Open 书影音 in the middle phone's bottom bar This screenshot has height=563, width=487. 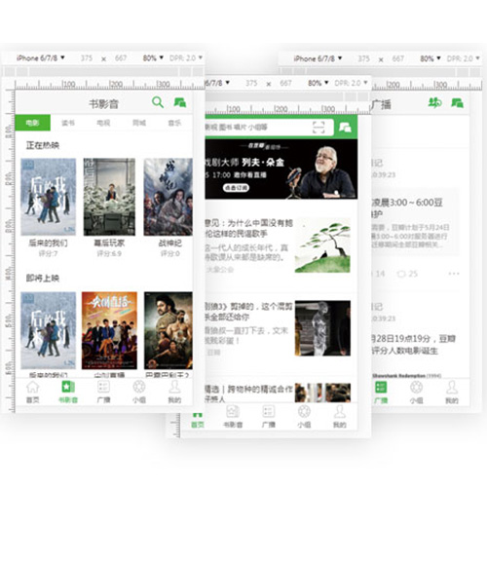click(x=233, y=417)
